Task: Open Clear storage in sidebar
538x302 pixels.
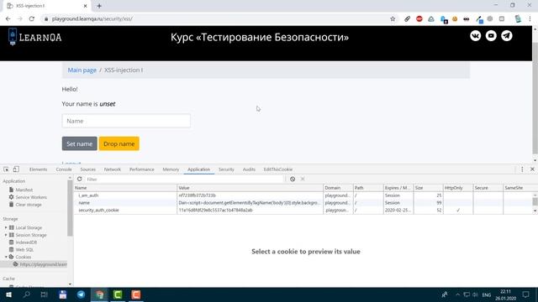Action: [29, 205]
